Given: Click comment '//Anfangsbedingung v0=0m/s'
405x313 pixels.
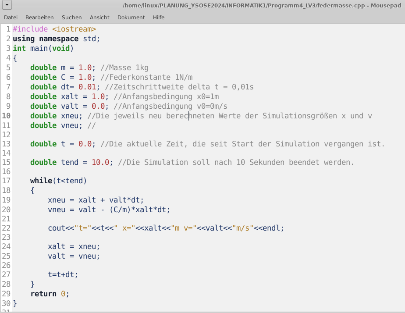Looking at the screenshot, I should coord(171,106).
